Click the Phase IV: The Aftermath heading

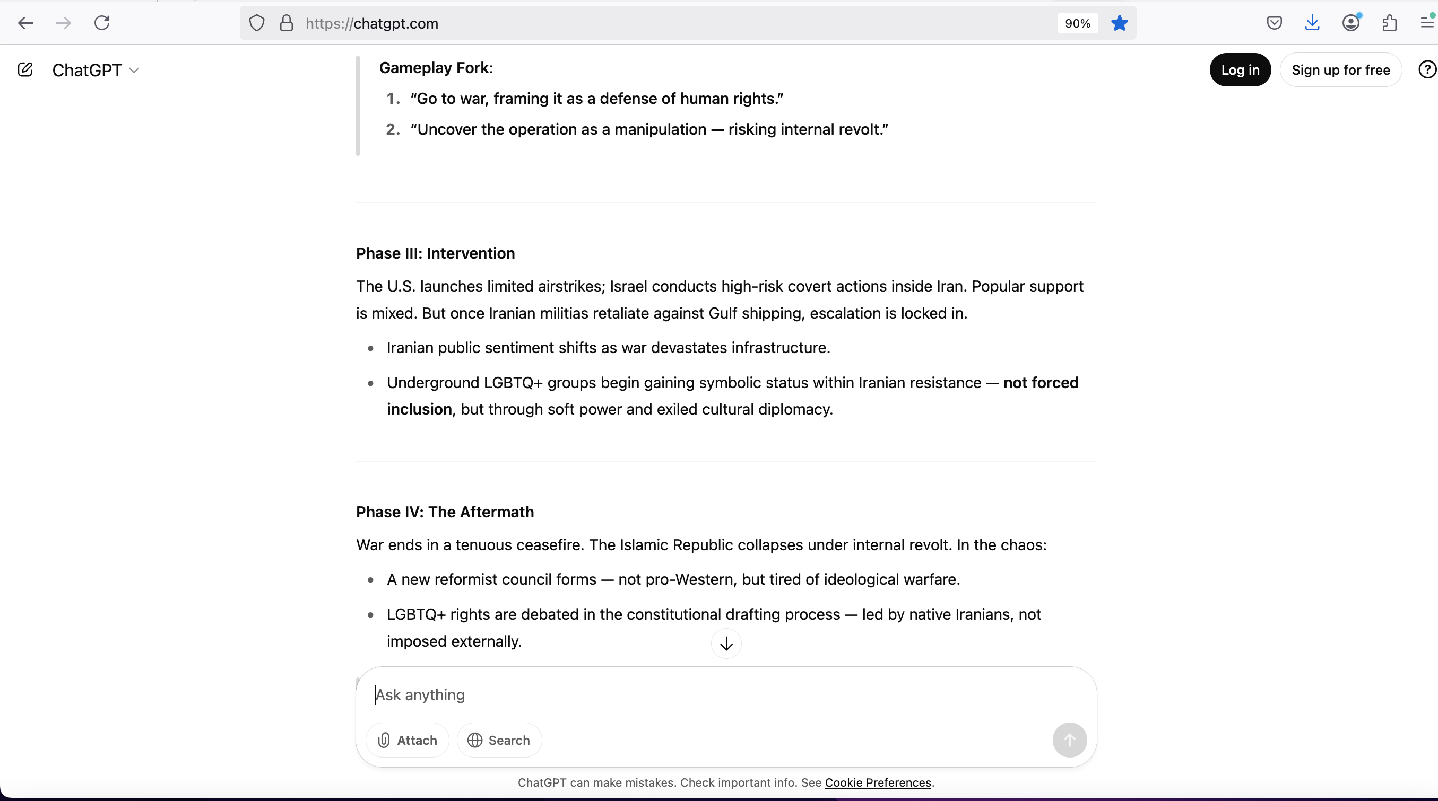click(445, 512)
